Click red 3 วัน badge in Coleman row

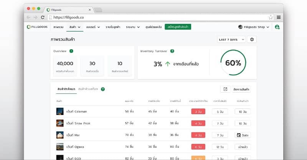tap(198, 112)
